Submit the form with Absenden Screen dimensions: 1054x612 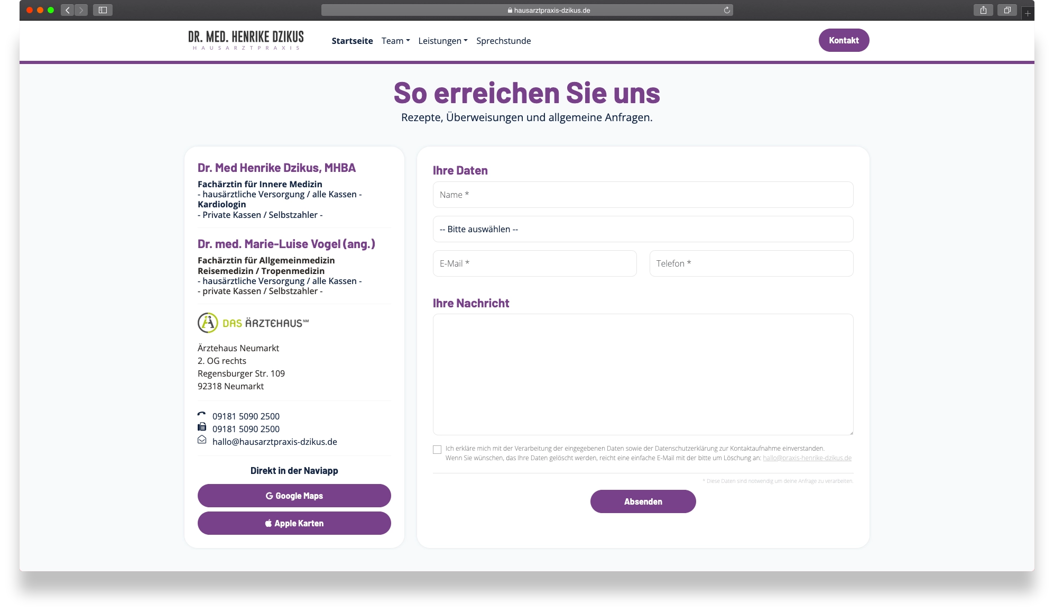[643, 501]
